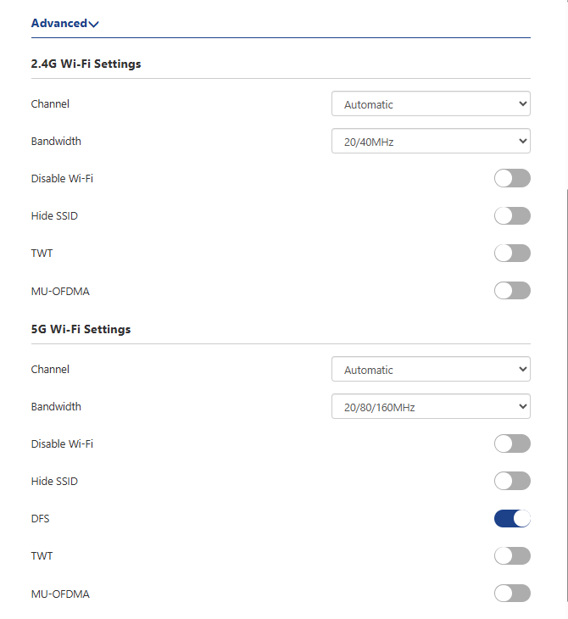
Task: Open the 2.4G Channel dropdown
Action: (x=431, y=104)
